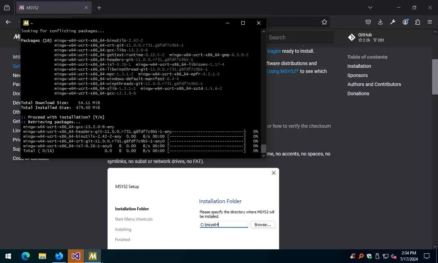Open File Explorer from the taskbar
Screen dimensions: 438x263
click(42, 256)
